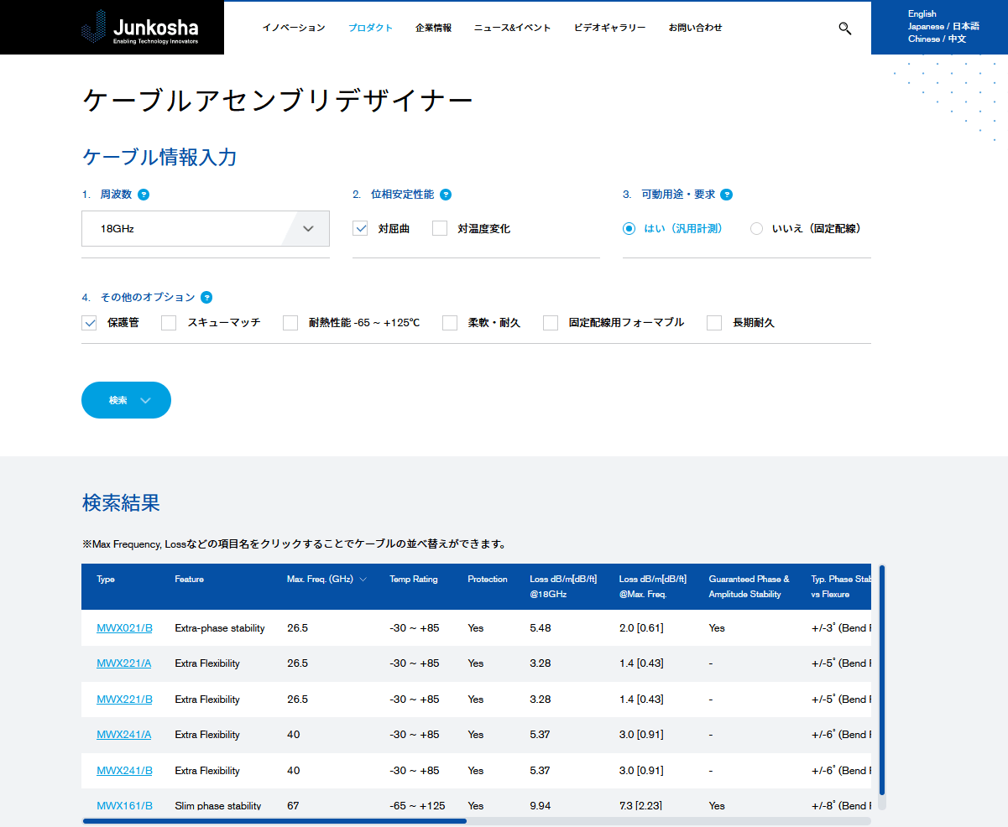
Task: Switch the site language to English
Action: (922, 13)
